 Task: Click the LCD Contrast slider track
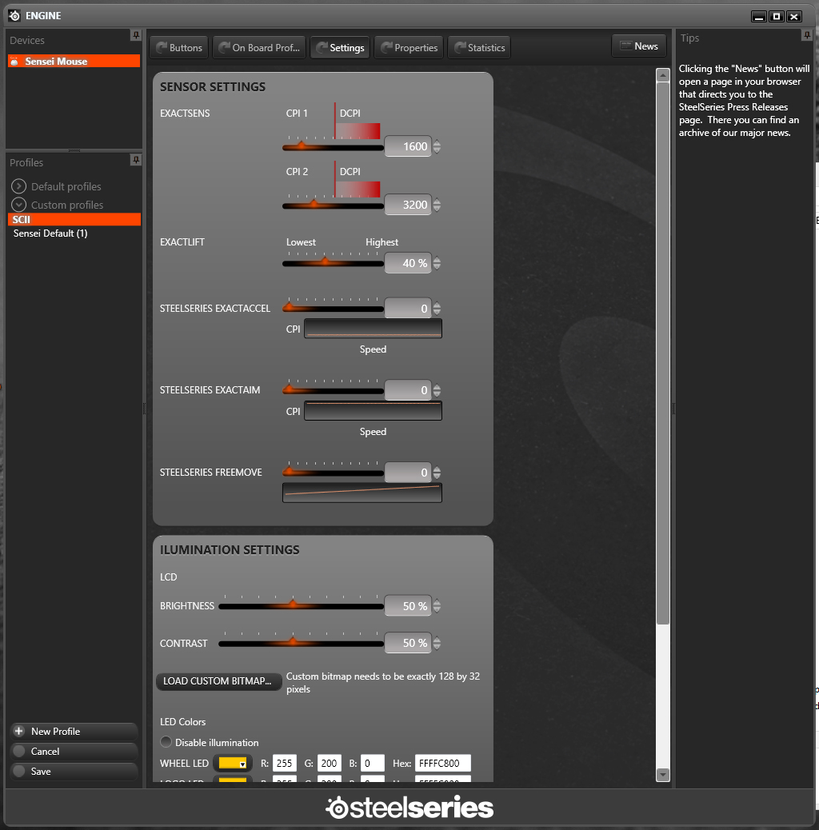pos(301,643)
